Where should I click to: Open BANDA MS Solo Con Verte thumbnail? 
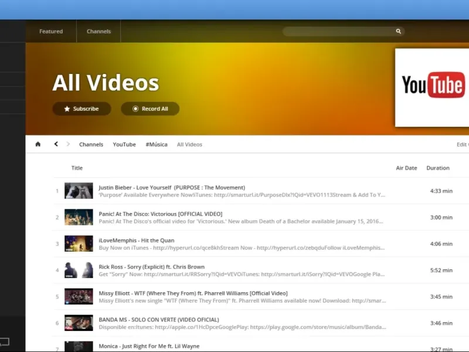click(79, 323)
